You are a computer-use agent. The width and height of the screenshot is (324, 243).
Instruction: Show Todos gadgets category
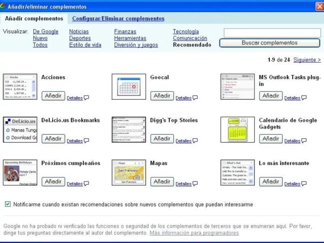click(x=40, y=45)
